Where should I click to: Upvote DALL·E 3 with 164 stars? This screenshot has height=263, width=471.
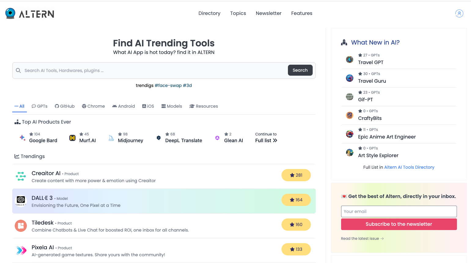(296, 200)
